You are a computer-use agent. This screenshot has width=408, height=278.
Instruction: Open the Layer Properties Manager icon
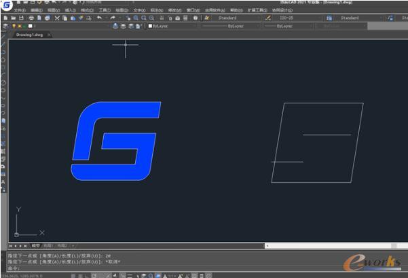click(5, 26)
